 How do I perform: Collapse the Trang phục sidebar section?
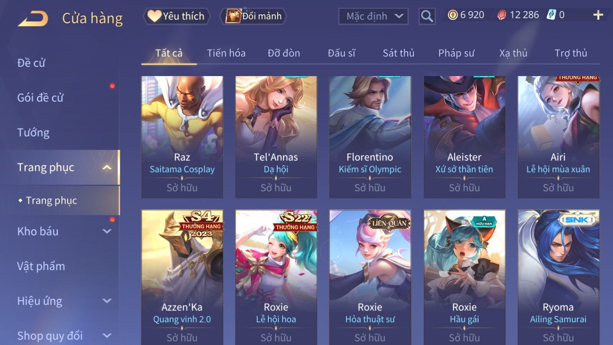(107, 167)
